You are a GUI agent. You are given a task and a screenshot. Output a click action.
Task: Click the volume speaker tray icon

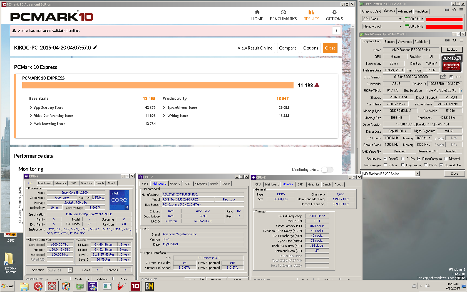coord(427,286)
